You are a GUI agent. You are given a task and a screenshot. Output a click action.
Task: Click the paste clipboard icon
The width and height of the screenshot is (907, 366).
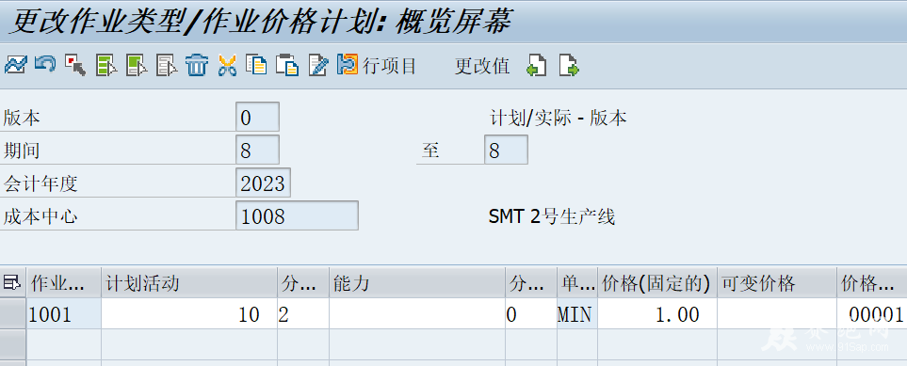point(287,65)
